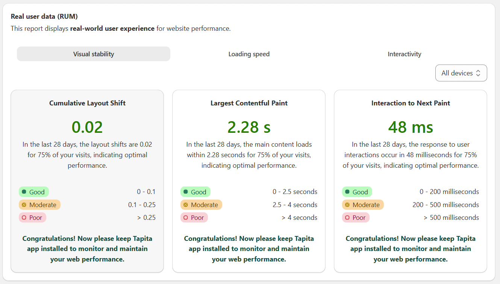Screen dimensions: 500x284
Task: Click the Poor badge in the LCP card
Action: (x=194, y=217)
